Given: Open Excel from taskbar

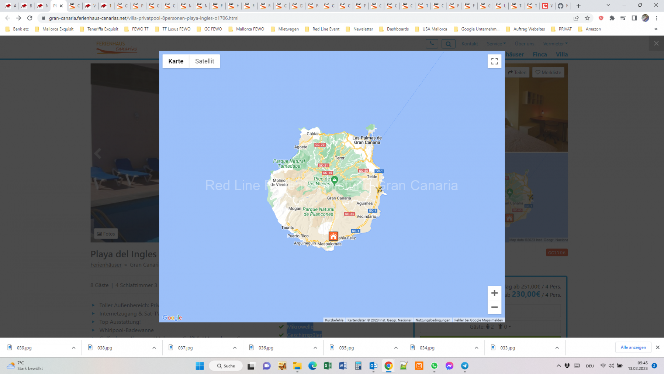Looking at the screenshot, I should coord(328,366).
